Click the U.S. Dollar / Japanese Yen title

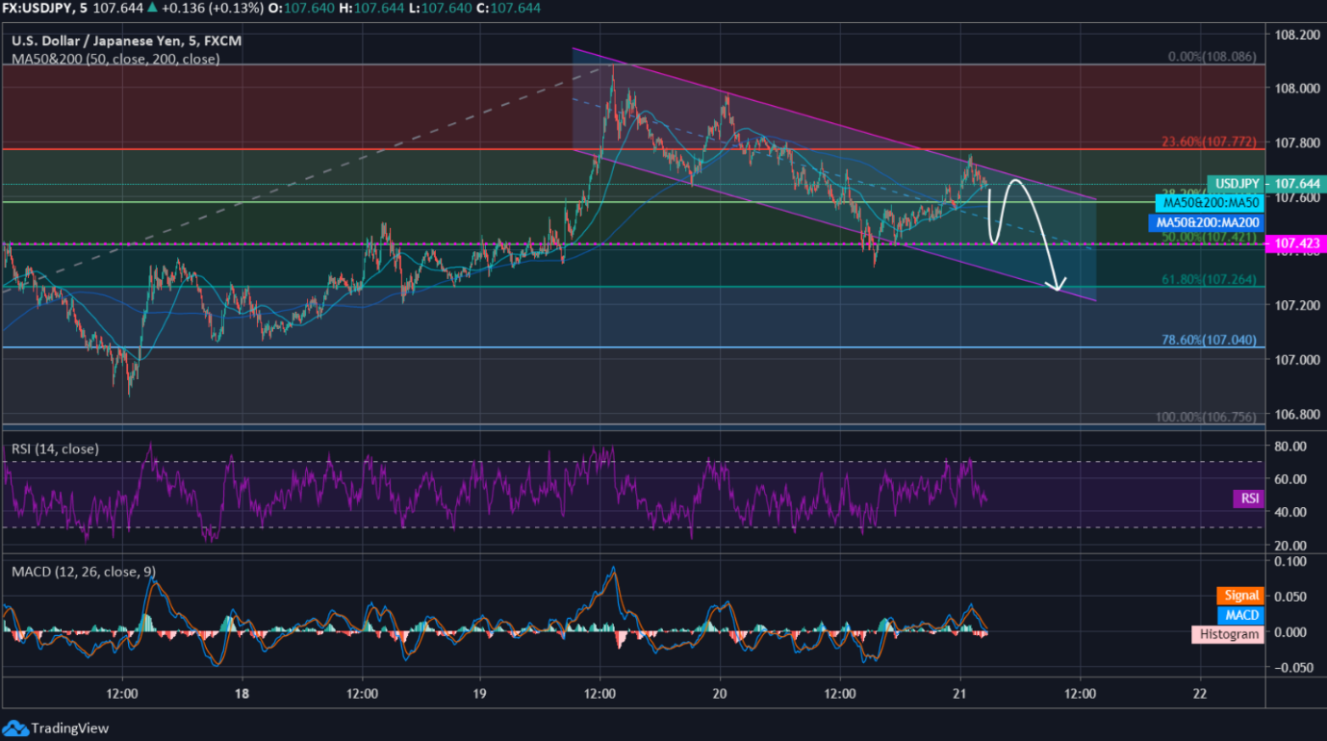click(x=126, y=41)
